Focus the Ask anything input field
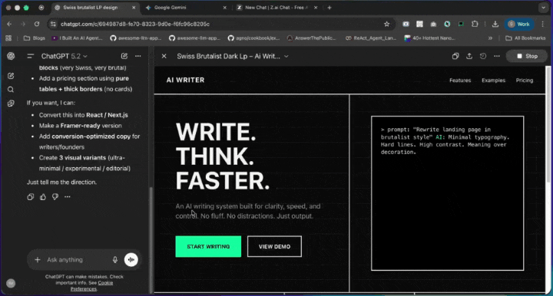This screenshot has height=296, width=553. coord(78,260)
